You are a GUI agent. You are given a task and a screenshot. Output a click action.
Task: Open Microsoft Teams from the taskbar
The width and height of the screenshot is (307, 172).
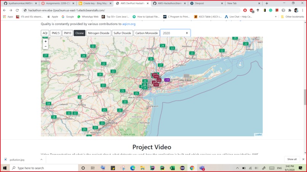tap(202, 168)
